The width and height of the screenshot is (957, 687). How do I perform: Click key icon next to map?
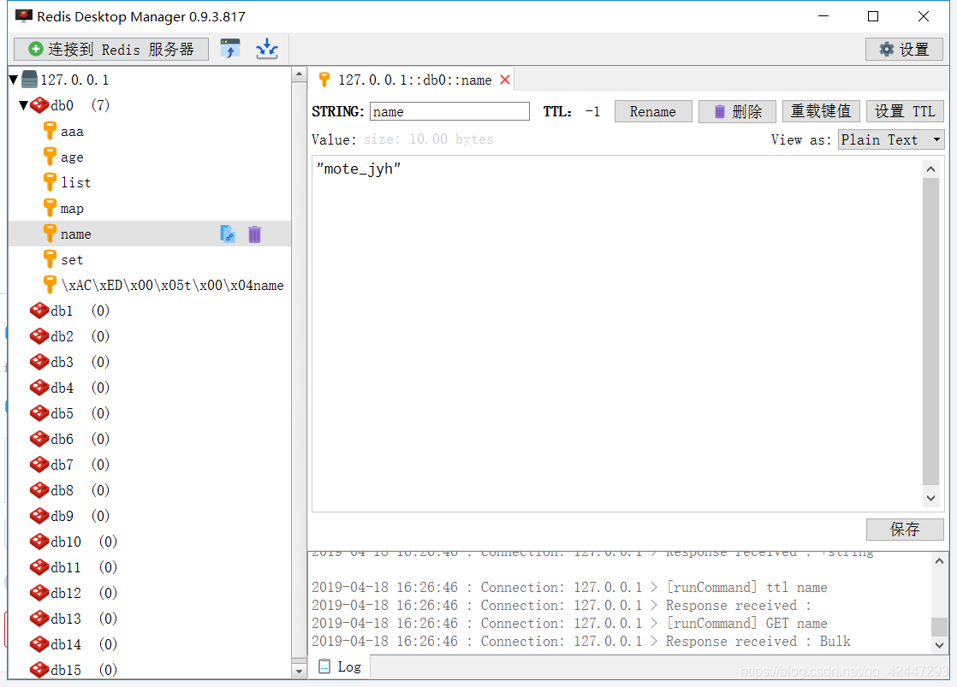tap(50, 207)
